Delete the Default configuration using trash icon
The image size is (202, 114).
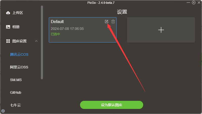coord(113,22)
